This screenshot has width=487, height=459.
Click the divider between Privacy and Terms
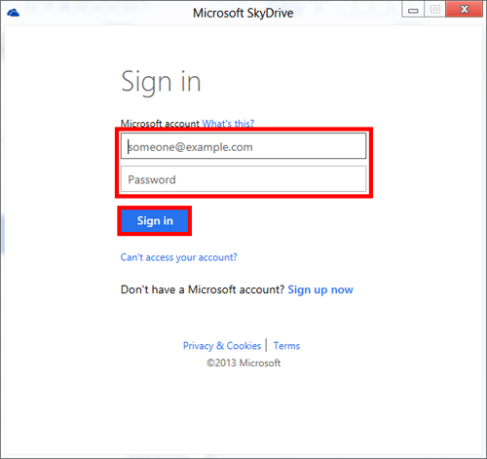[x=267, y=345]
